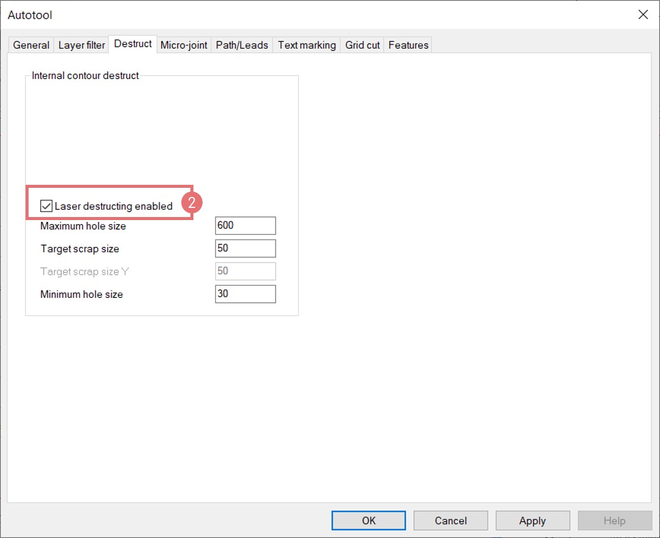Image resolution: width=660 pixels, height=538 pixels.
Task: Go to the Micro-joint tab
Action: coord(184,45)
